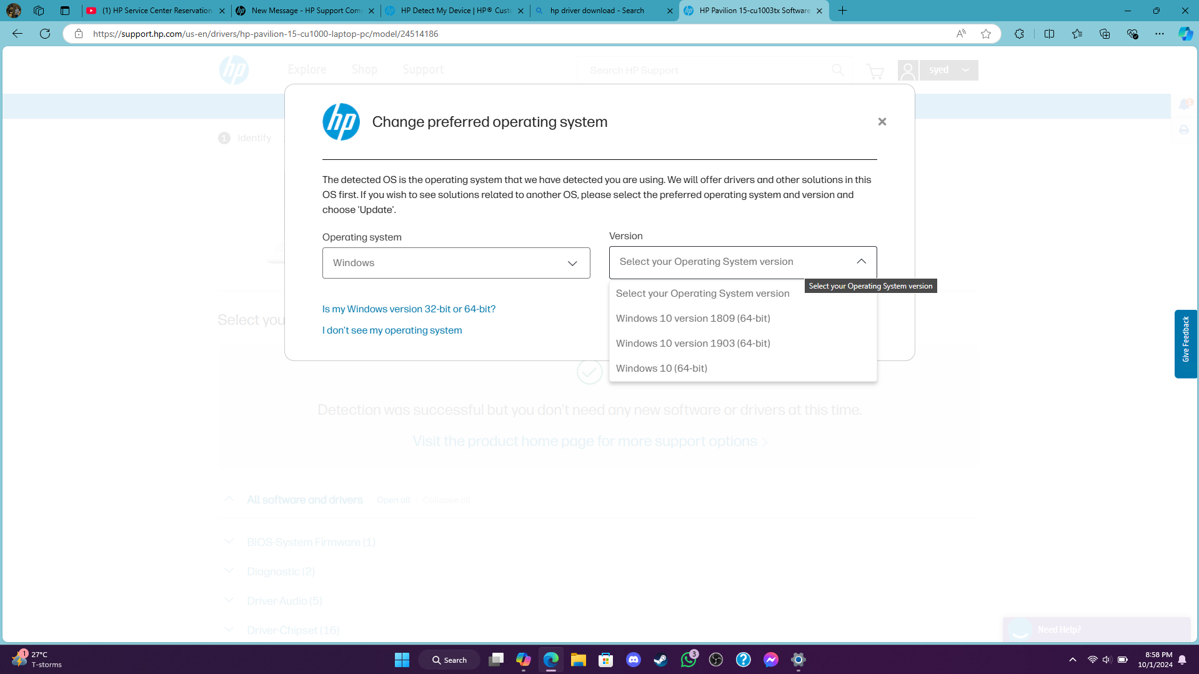Image resolution: width=1199 pixels, height=674 pixels.
Task: Toggle Split screen icon in toolbar
Action: click(1049, 34)
